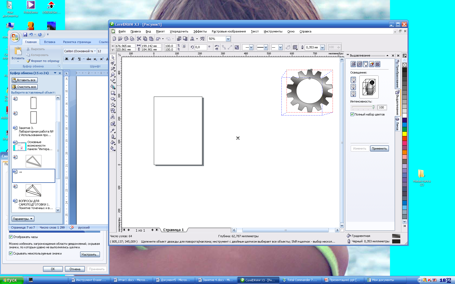
Task: Click the Word Office button orb
Action: [15, 37]
